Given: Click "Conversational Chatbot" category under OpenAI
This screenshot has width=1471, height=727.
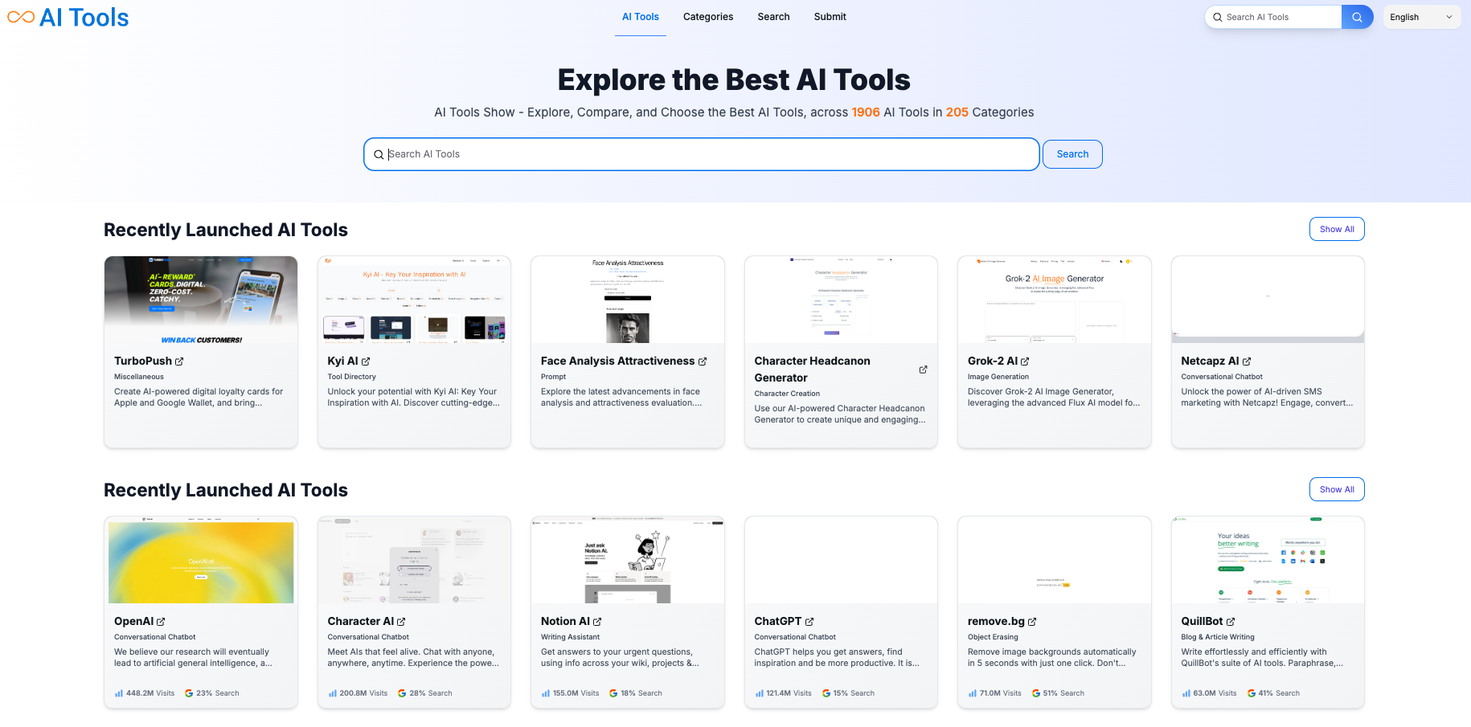Looking at the screenshot, I should click(x=155, y=637).
